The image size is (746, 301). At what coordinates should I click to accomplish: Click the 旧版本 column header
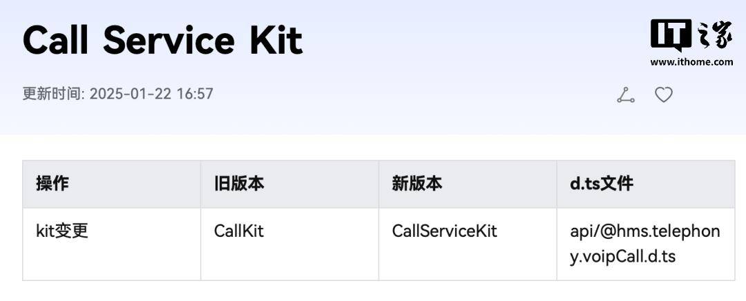(x=239, y=184)
